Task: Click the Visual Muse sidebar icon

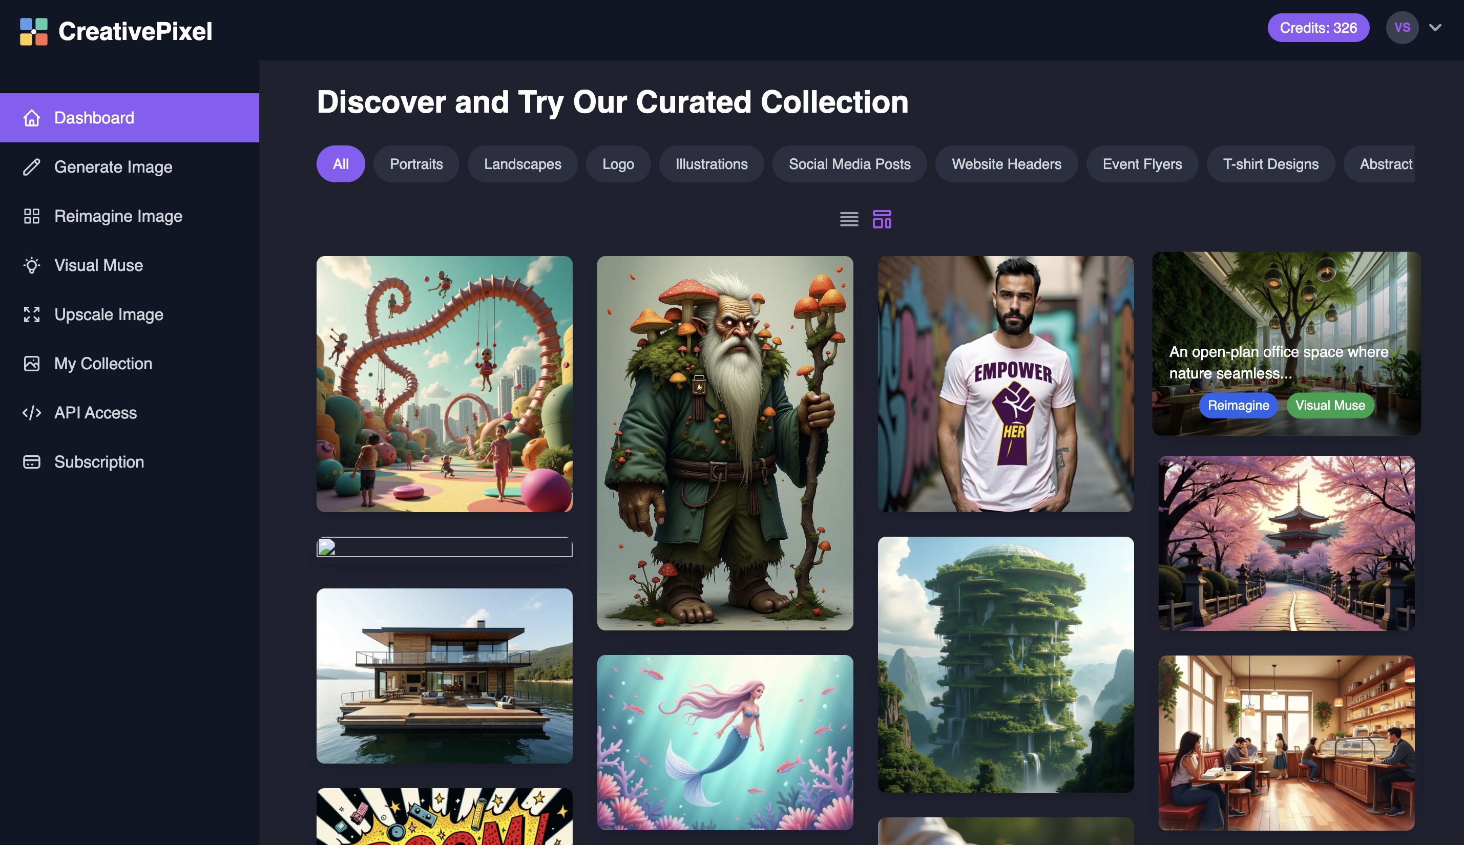Action: (31, 265)
